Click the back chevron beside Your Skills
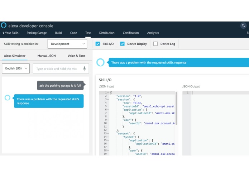The image size is (249, 177). click(x=3, y=33)
